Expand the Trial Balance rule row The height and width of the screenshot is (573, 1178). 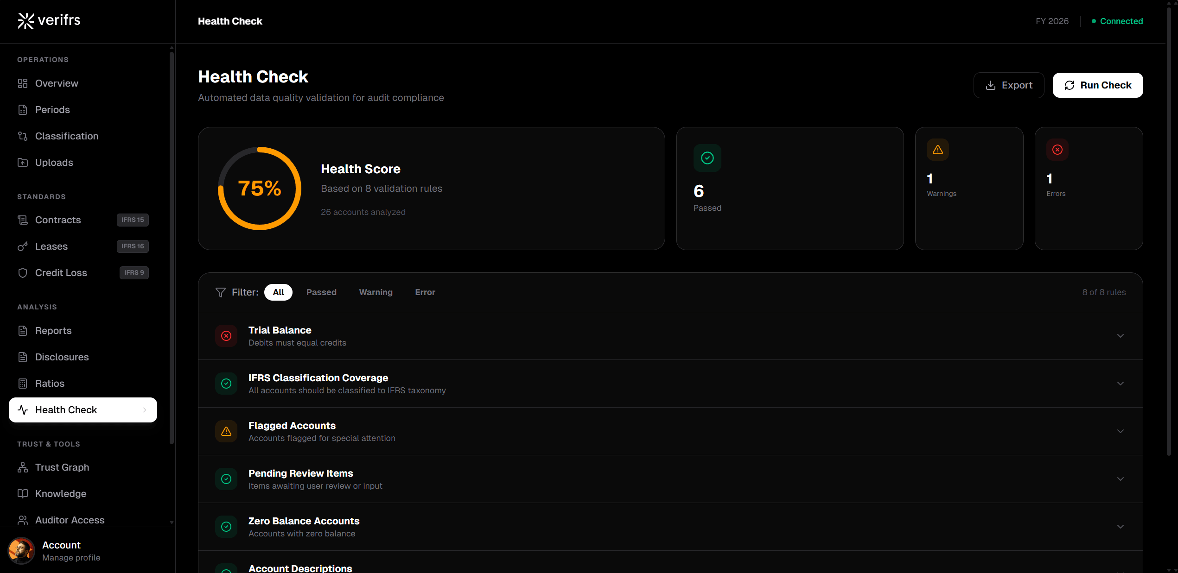click(1120, 336)
